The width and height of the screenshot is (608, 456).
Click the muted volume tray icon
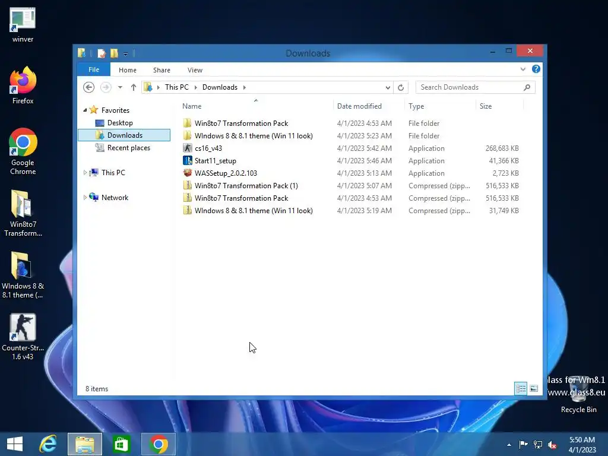552,445
